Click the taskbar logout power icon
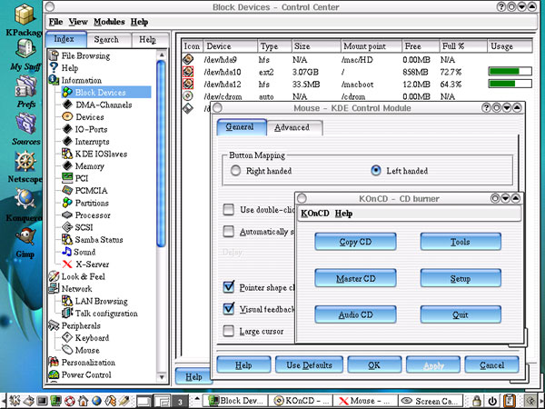 492,401
